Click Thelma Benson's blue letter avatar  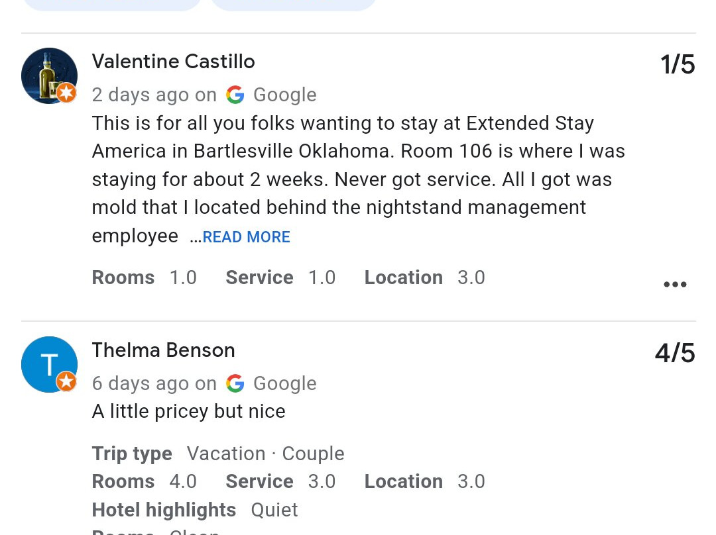pos(49,364)
